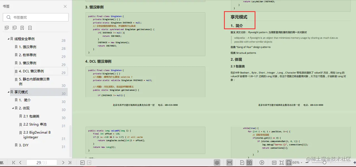Click bookmark icon beside 2.2 String 串池
This screenshot has width=356, height=167.
click(21, 124)
